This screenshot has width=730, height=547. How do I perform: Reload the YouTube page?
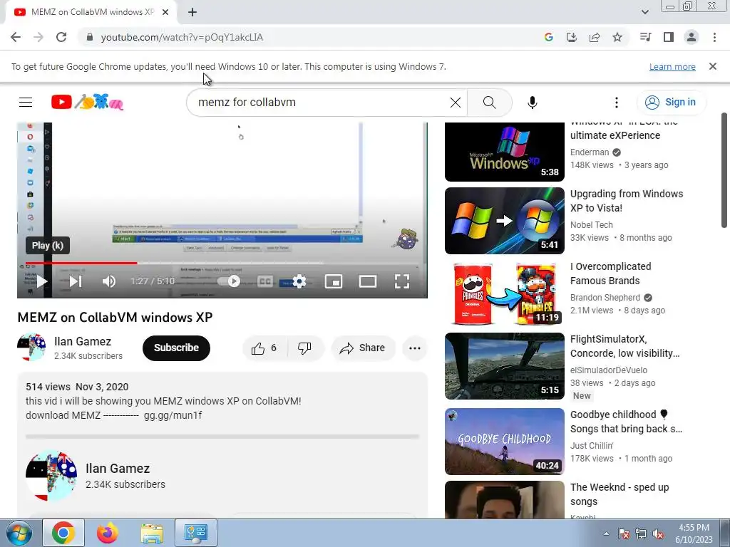[x=61, y=37]
